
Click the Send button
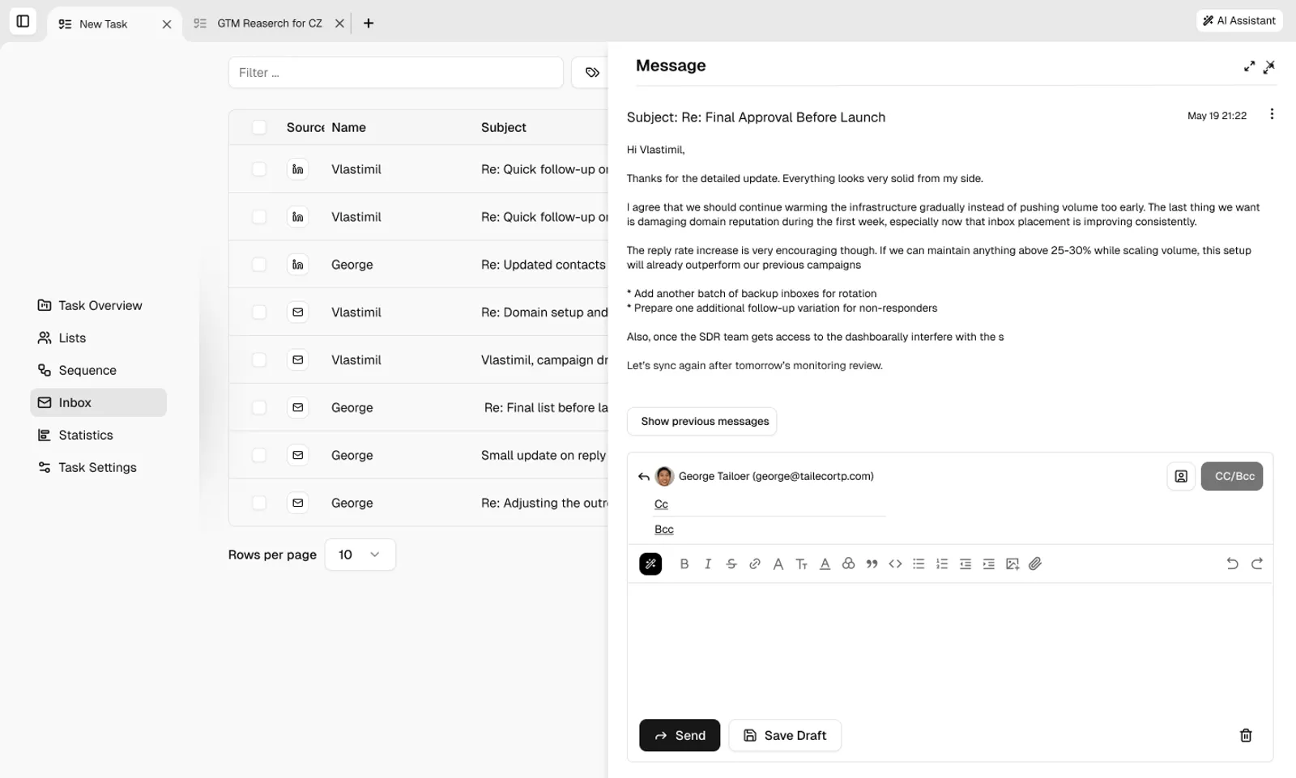coord(680,735)
